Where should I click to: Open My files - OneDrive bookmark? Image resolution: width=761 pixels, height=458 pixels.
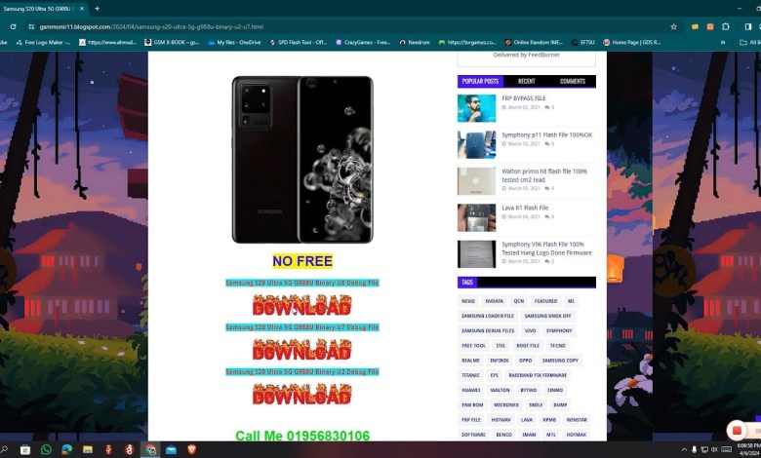pyautogui.click(x=234, y=42)
